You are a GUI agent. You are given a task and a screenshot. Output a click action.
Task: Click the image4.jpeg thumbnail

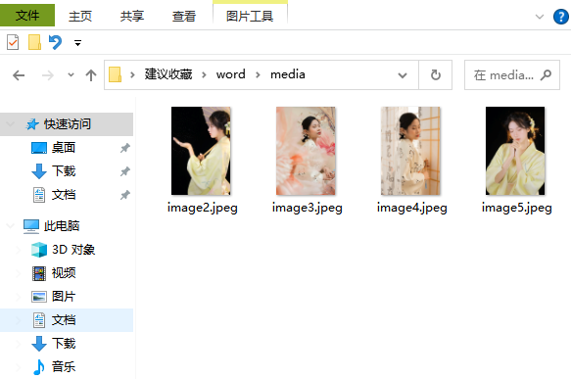point(410,151)
